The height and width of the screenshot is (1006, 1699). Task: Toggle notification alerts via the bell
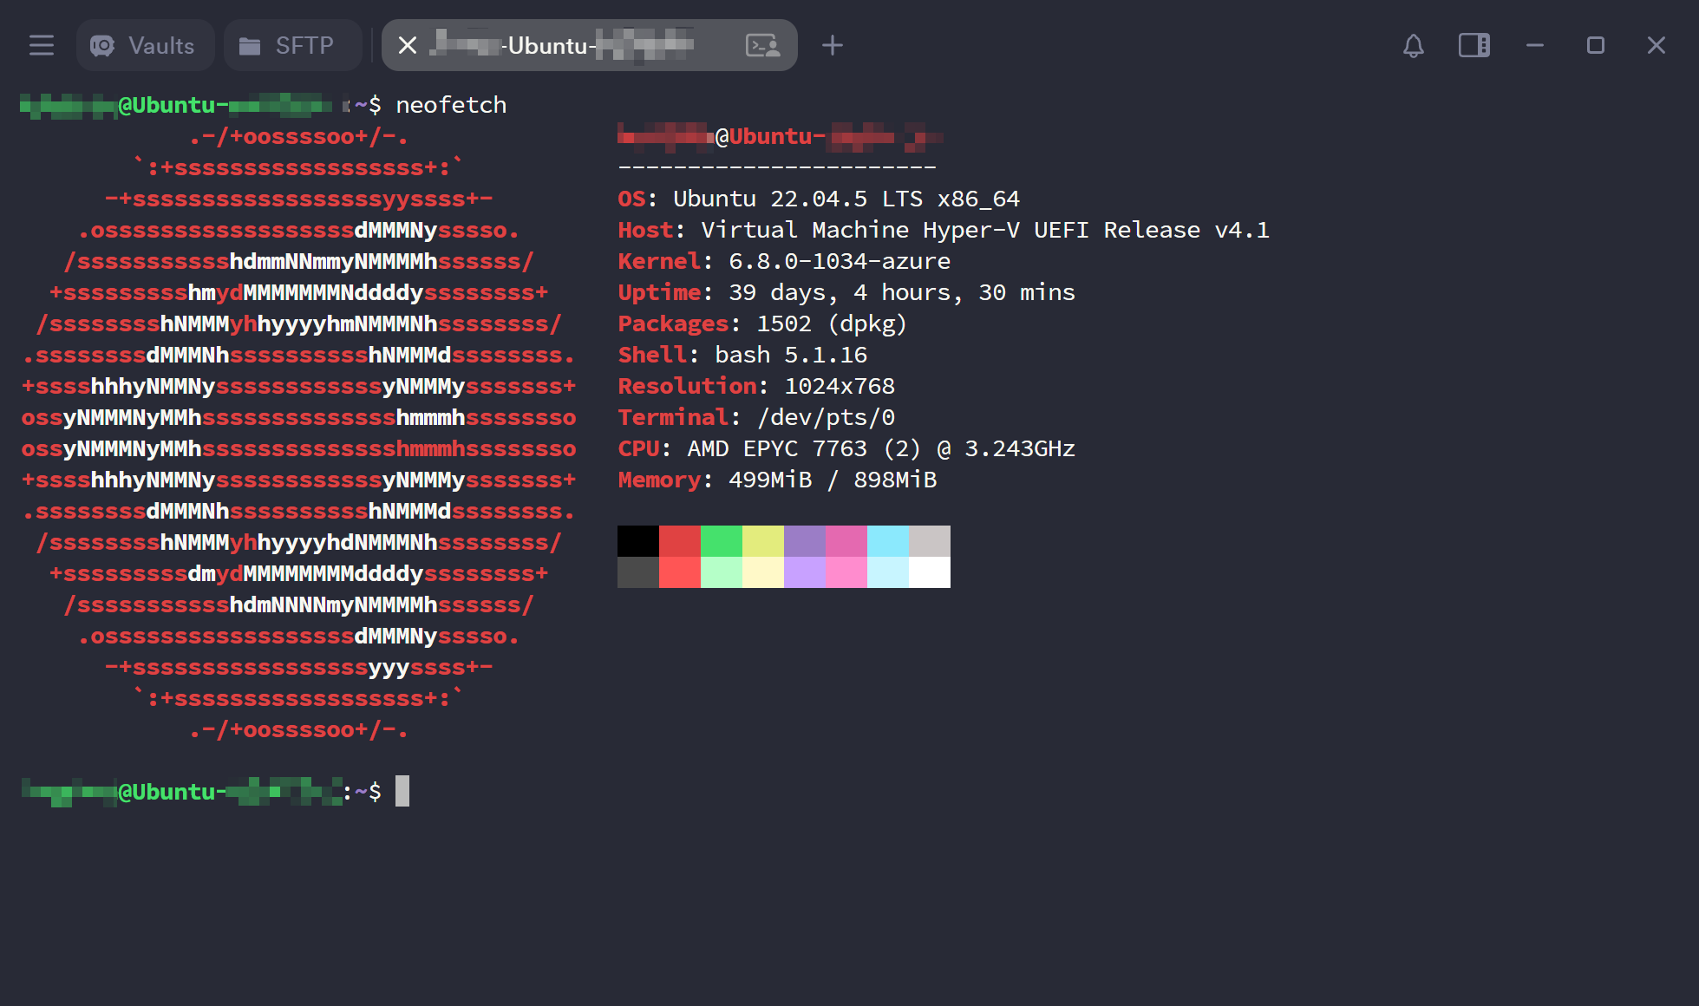(x=1413, y=45)
